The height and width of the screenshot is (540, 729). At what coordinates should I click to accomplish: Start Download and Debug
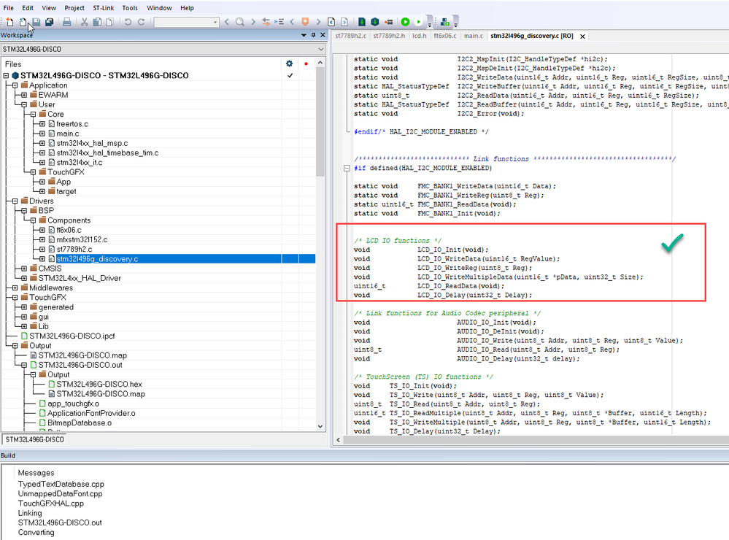pos(406,22)
